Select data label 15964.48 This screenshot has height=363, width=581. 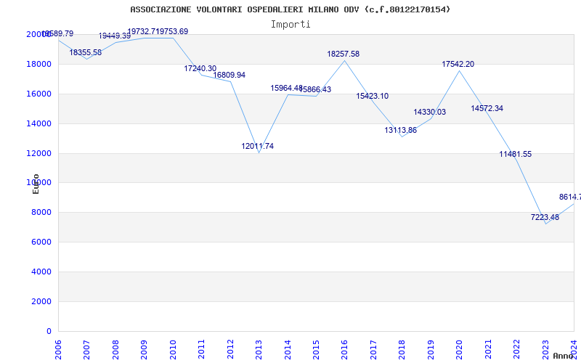286,88
